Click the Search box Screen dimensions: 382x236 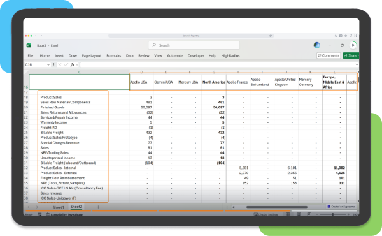point(194,45)
